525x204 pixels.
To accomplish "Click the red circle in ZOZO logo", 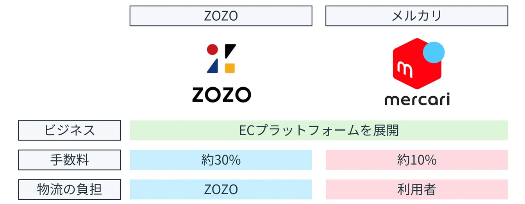I will pos(212,50).
